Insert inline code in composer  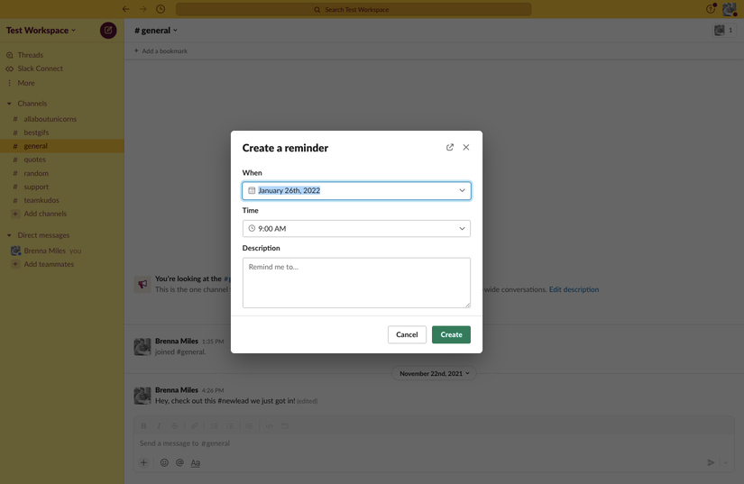(269, 425)
